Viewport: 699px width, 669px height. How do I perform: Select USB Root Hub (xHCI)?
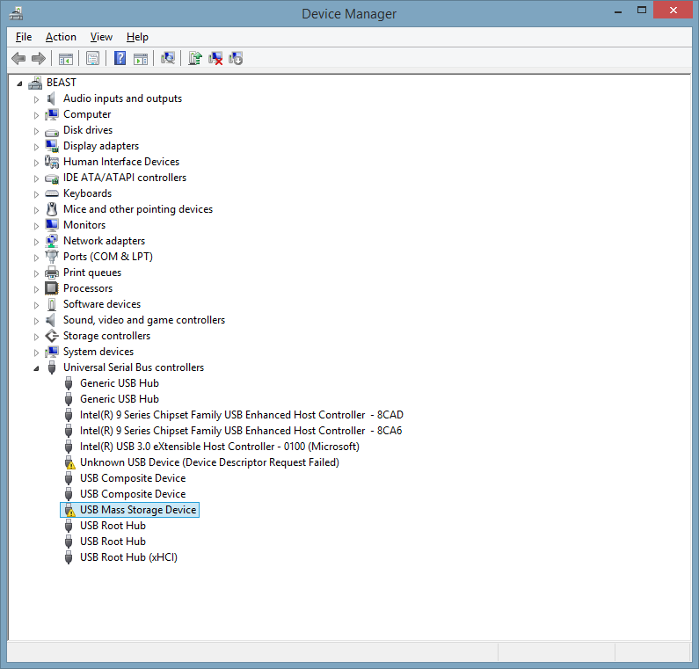[128, 557]
